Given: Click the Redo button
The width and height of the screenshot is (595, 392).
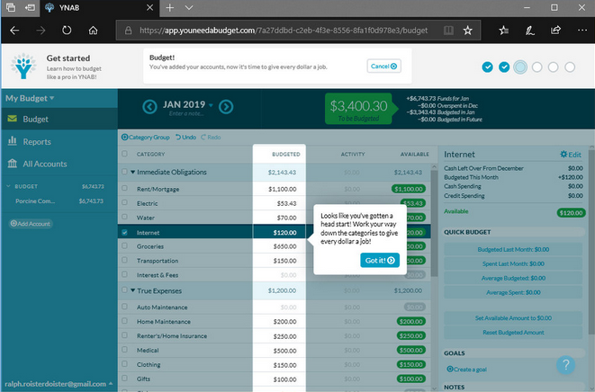Looking at the screenshot, I should (211, 138).
